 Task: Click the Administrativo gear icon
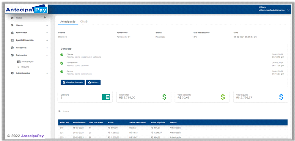[x=12, y=73]
